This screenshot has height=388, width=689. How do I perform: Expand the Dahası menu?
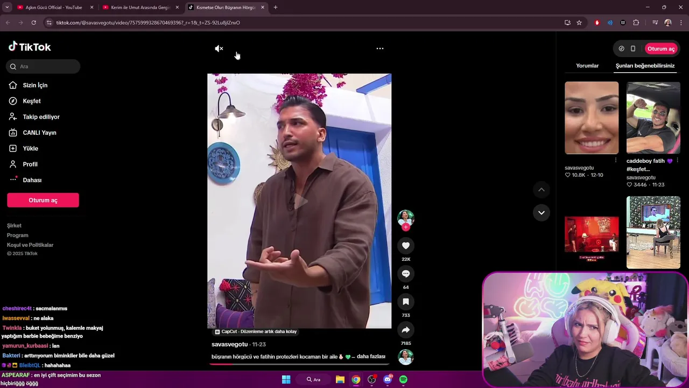point(32,180)
